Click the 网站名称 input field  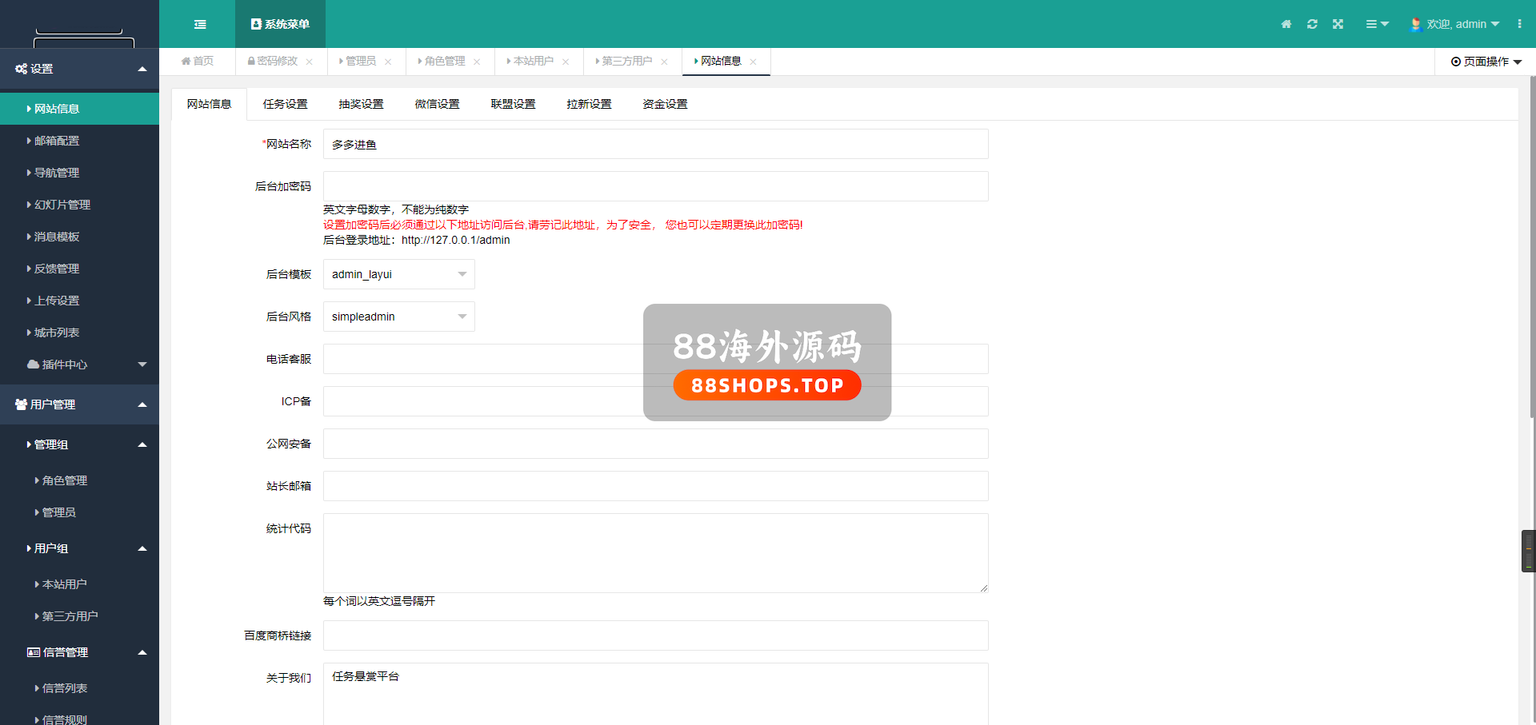pyautogui.click(x=655, y=144)
